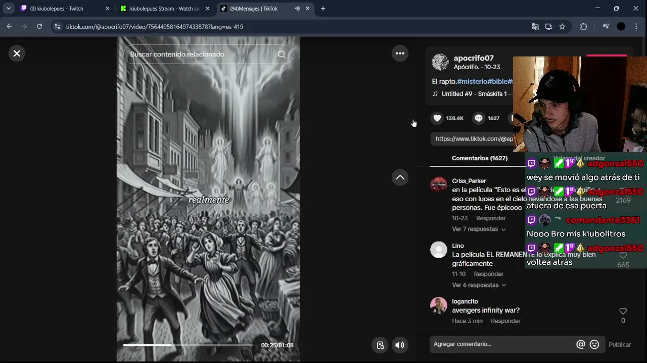Open the tab search dropdown arrow
The height and width of the screenshot is (363, 647).
click(9, 9)
